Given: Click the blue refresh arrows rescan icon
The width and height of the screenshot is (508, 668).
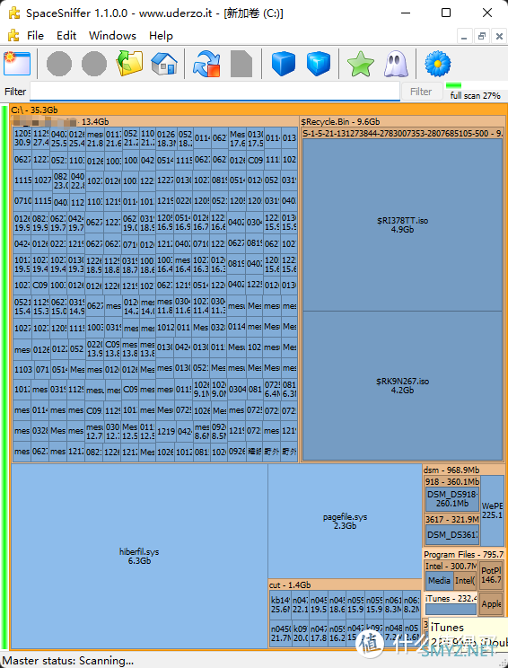Looking at the screenshot, I should (206, 64).
